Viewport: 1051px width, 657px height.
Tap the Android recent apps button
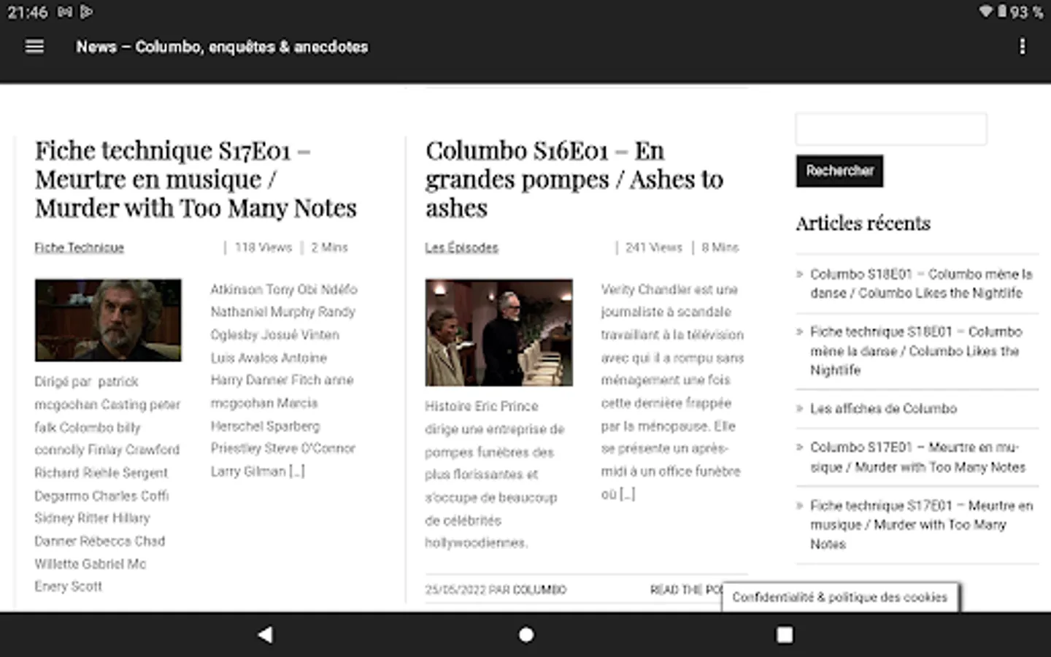click(785, 634)
